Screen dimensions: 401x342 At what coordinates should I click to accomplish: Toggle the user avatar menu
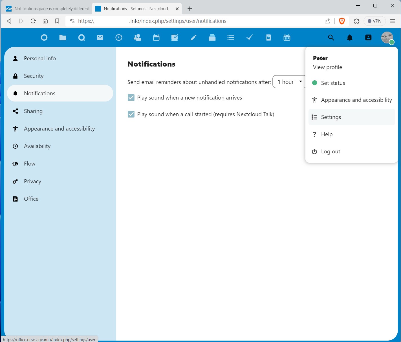387,37
